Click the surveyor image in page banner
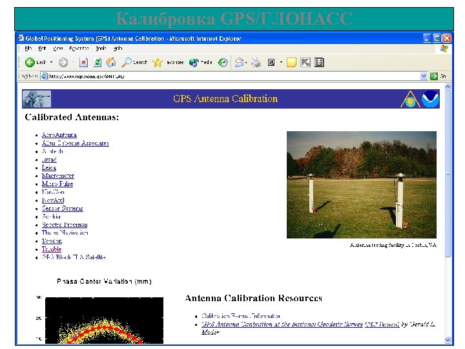 pos(37,99)
